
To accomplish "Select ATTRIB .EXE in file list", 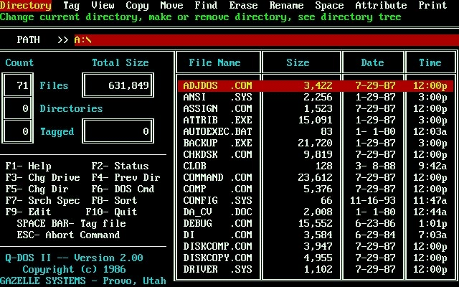I will [316, 120].
